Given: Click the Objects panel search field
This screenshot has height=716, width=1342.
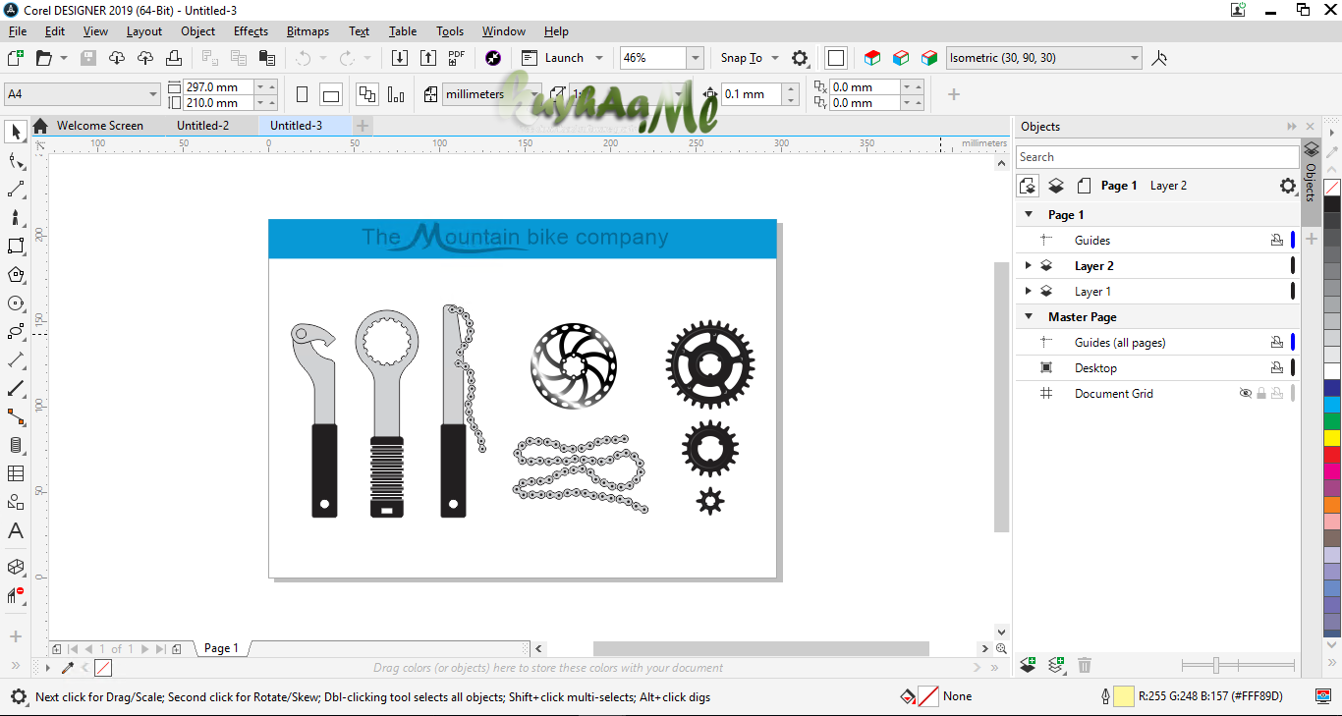Looking at the screenshot, I should (x=1156, y=157).
